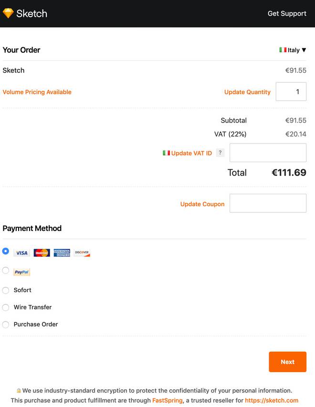This screenshot has height=407, width=315.
Task: Click the VAT ID question mark help icon
Action: [x=220, y=153]
